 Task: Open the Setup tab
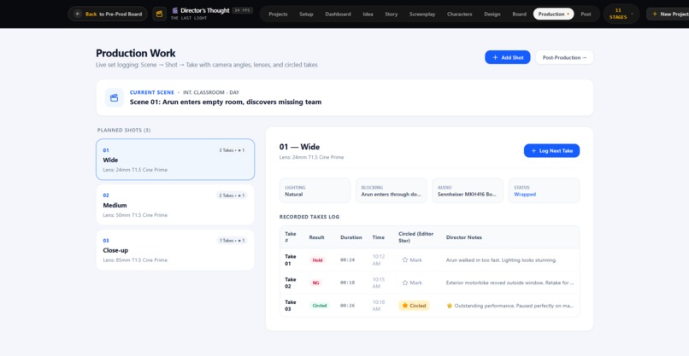click(x=306, y=14)
